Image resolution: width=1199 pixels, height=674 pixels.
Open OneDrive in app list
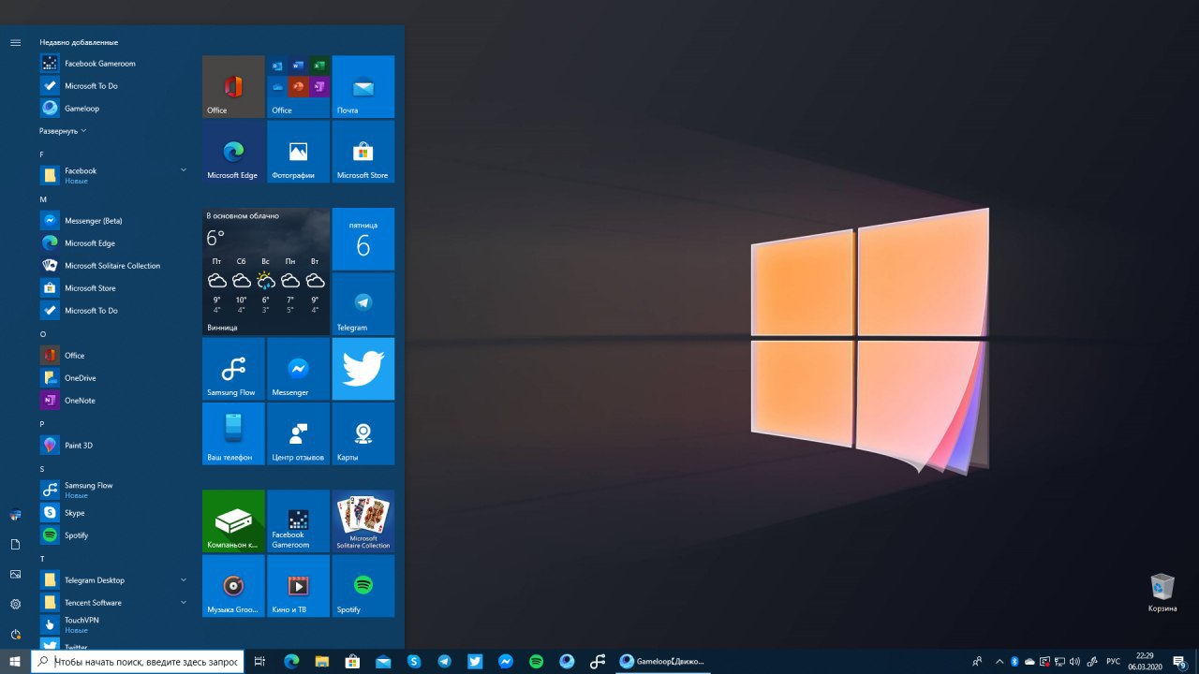(114, 378)
